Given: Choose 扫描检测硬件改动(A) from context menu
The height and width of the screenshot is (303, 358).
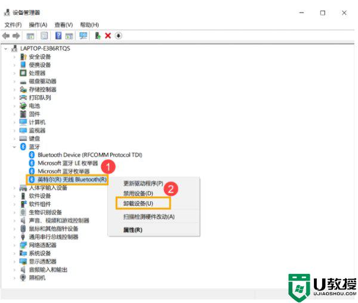Looking at the screenshot, I should [x=149, y=217].
